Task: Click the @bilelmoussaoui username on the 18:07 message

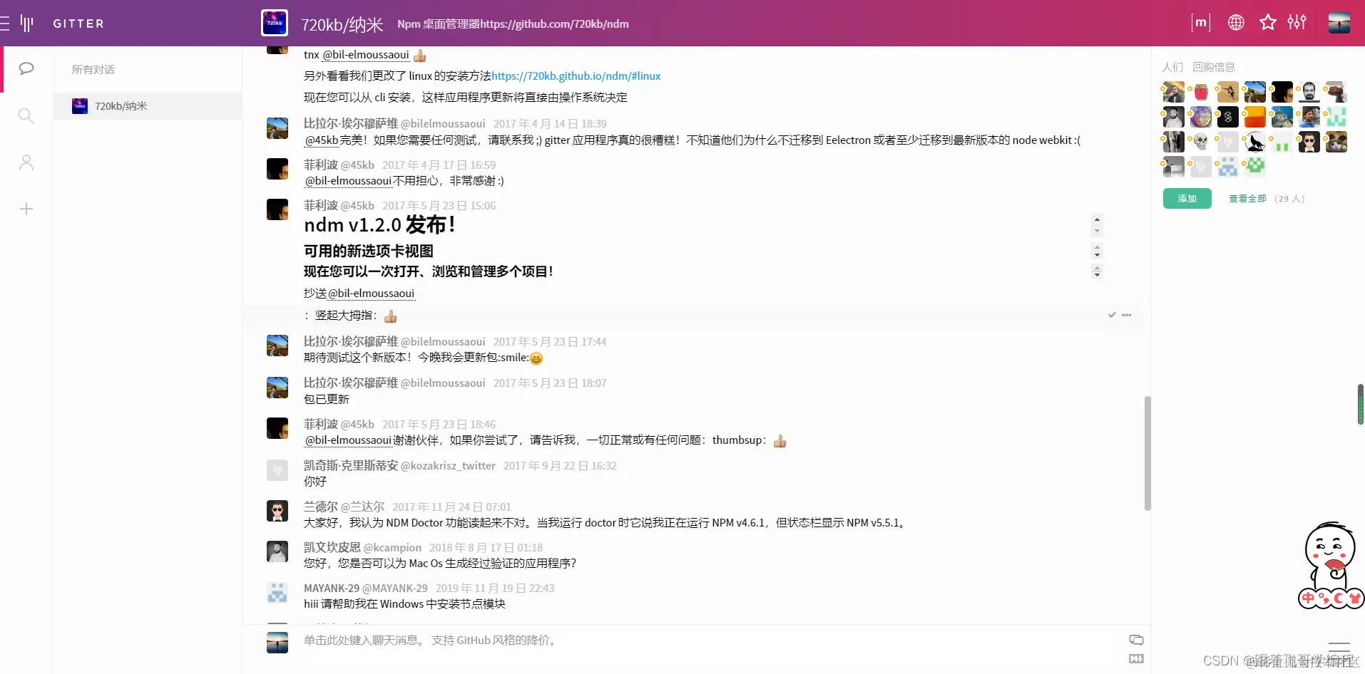Action: click(x=443, y=383)
